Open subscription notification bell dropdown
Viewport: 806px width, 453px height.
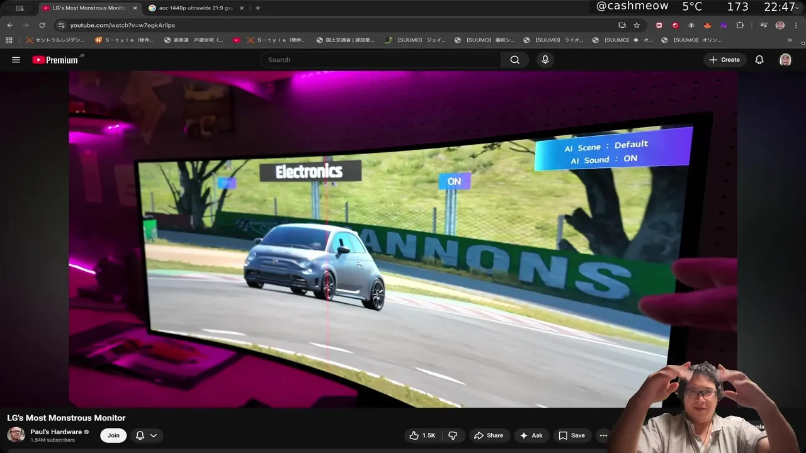146,435
